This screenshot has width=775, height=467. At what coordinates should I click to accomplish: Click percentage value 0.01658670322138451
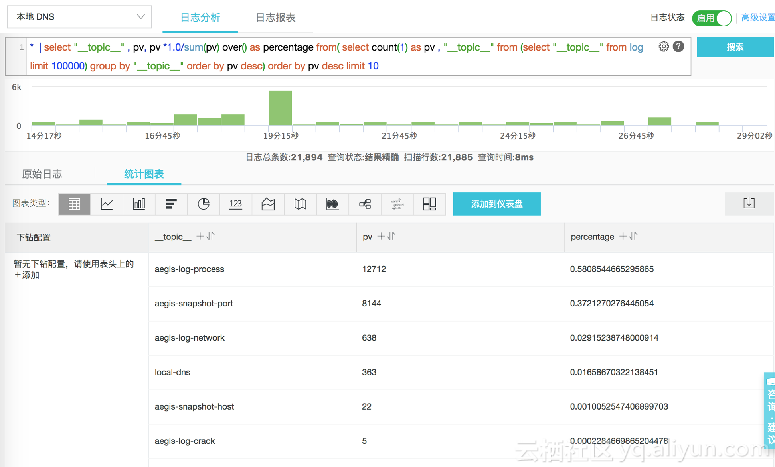(614, 372)
